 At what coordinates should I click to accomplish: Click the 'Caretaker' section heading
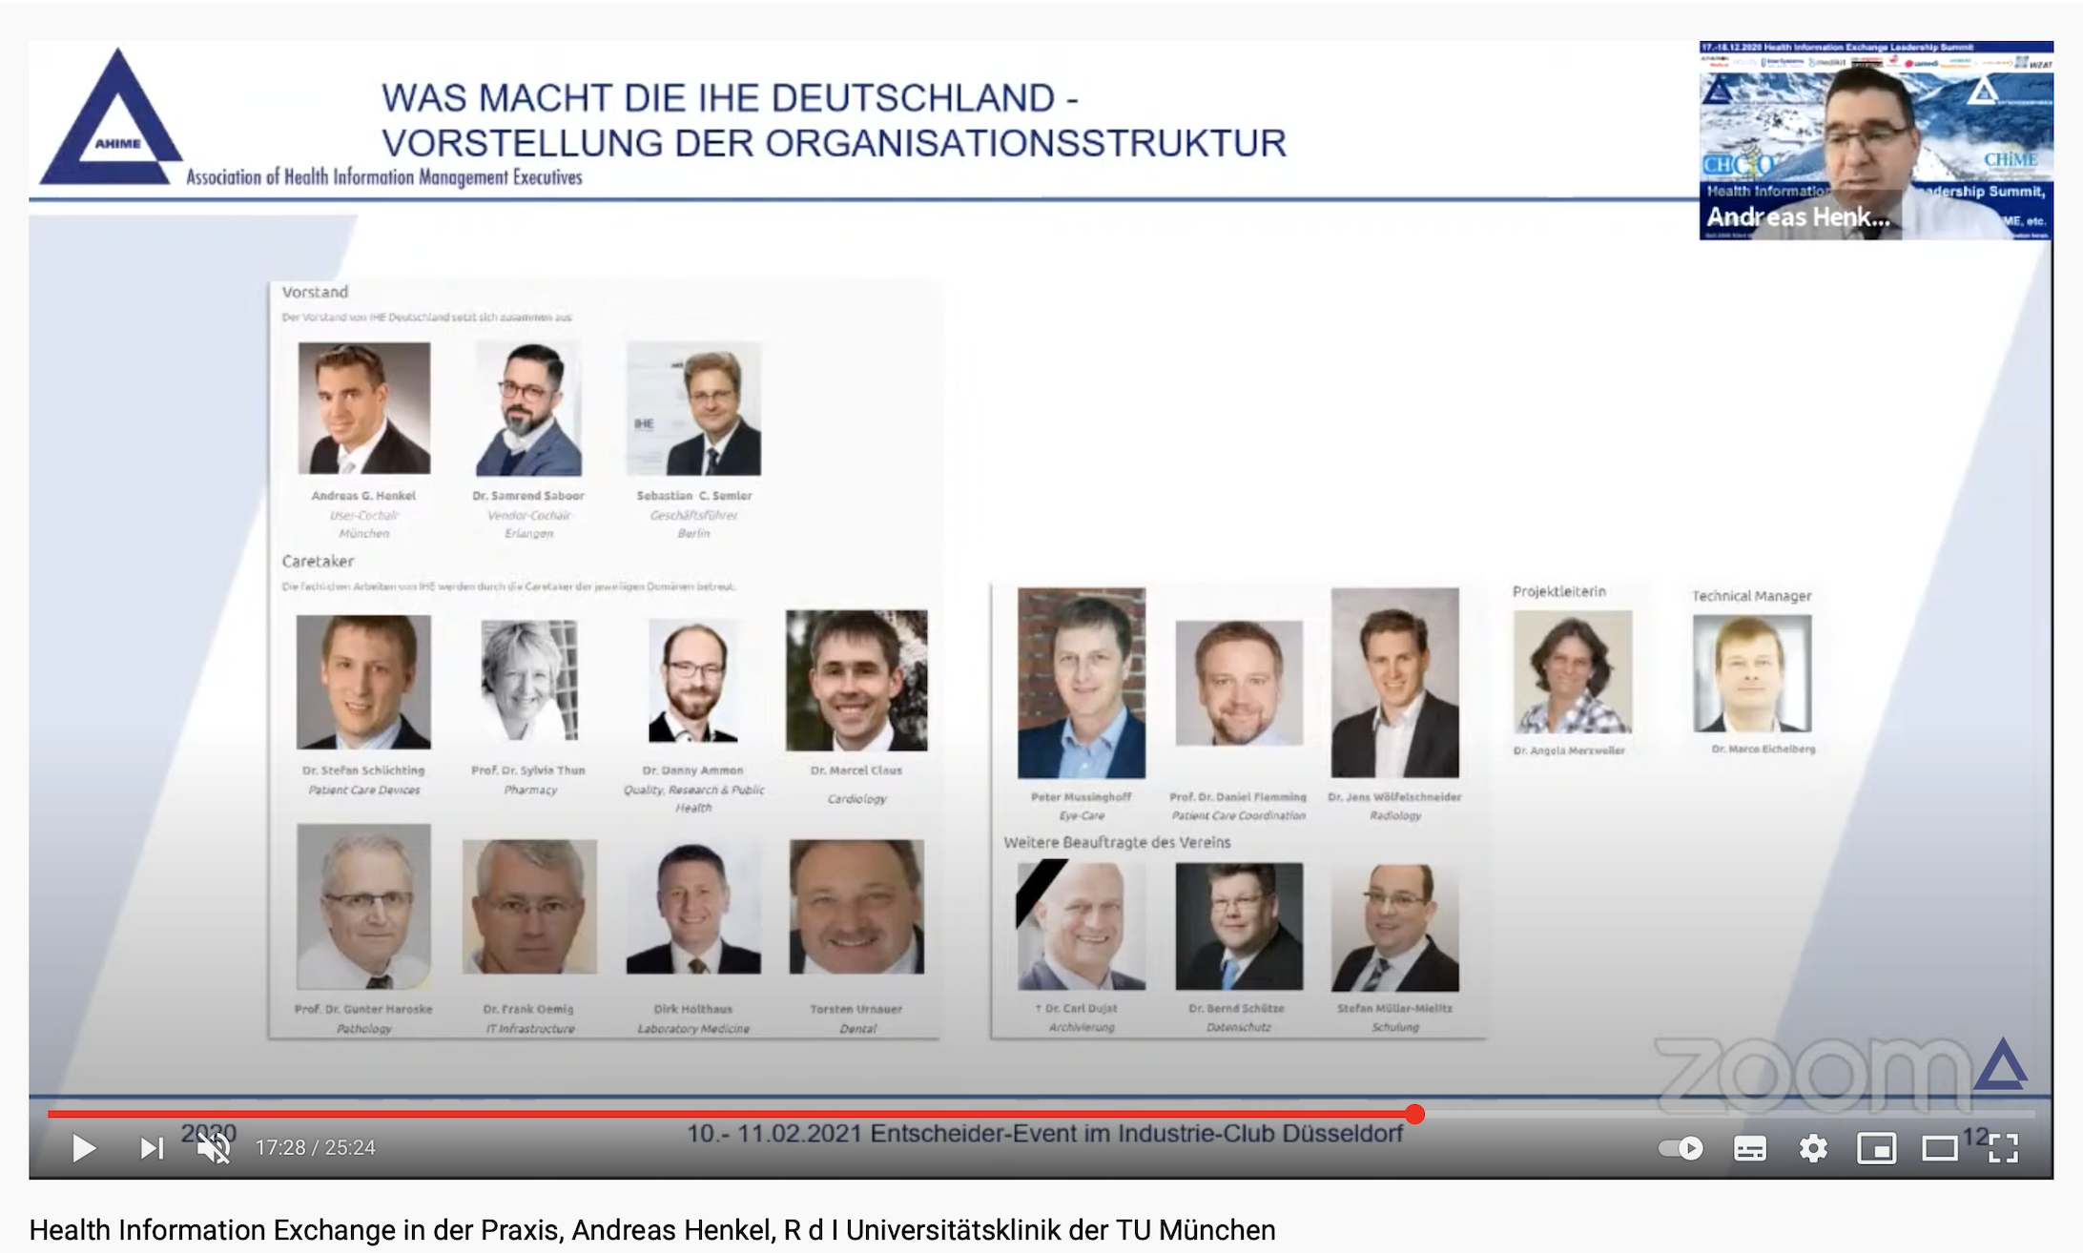(x=318, y=561)
